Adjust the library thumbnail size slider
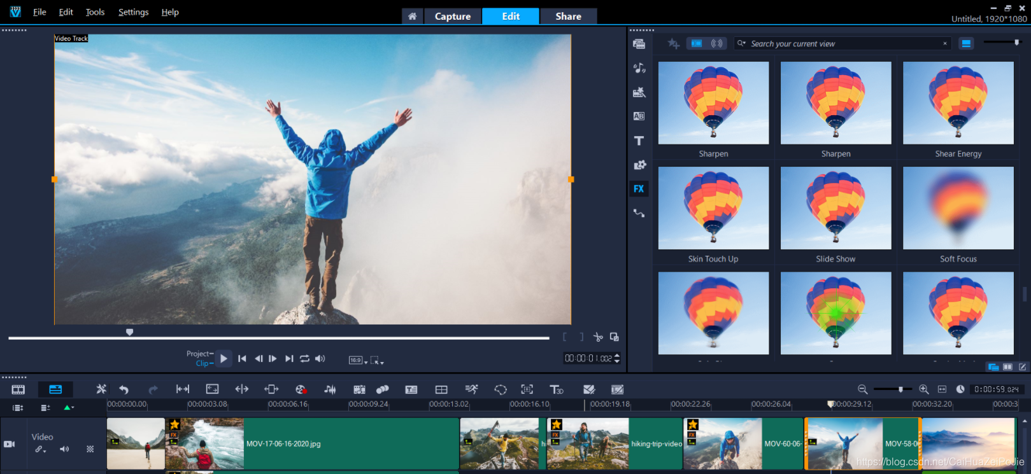Viewport: 1031px width, 474px height. pos(1002,42)
